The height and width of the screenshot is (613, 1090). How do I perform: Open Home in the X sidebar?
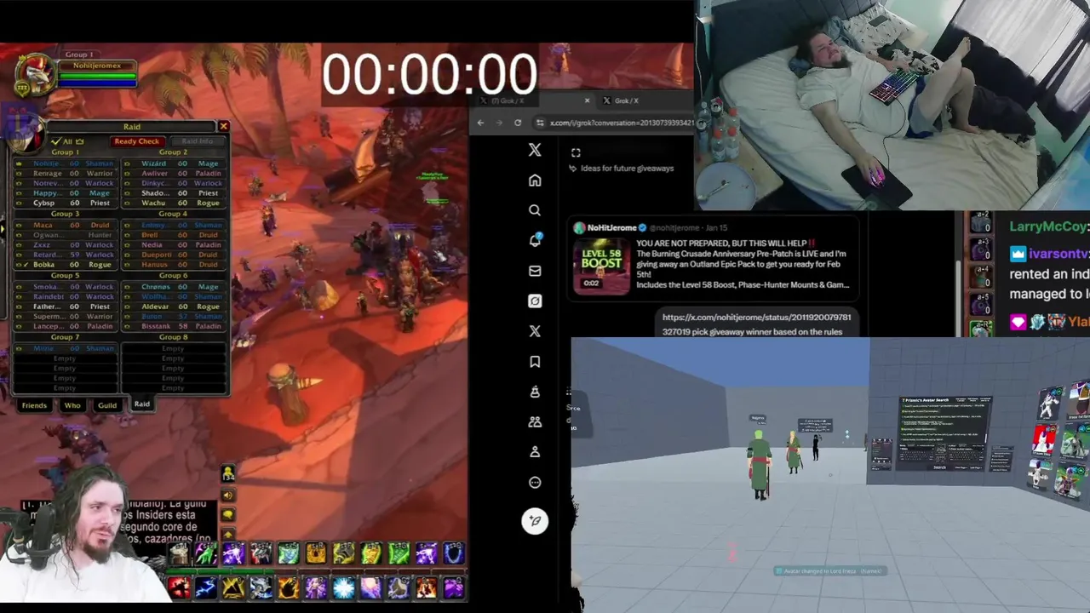click(535, 180)
